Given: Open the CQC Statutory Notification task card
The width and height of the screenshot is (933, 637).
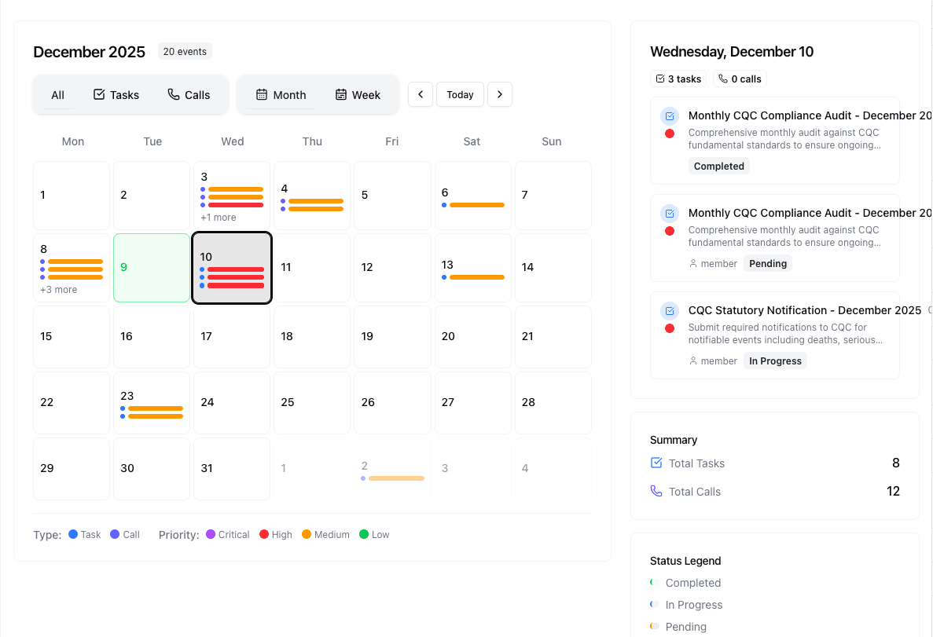Looking at the screenshot, I should click(x=774, y=335).
